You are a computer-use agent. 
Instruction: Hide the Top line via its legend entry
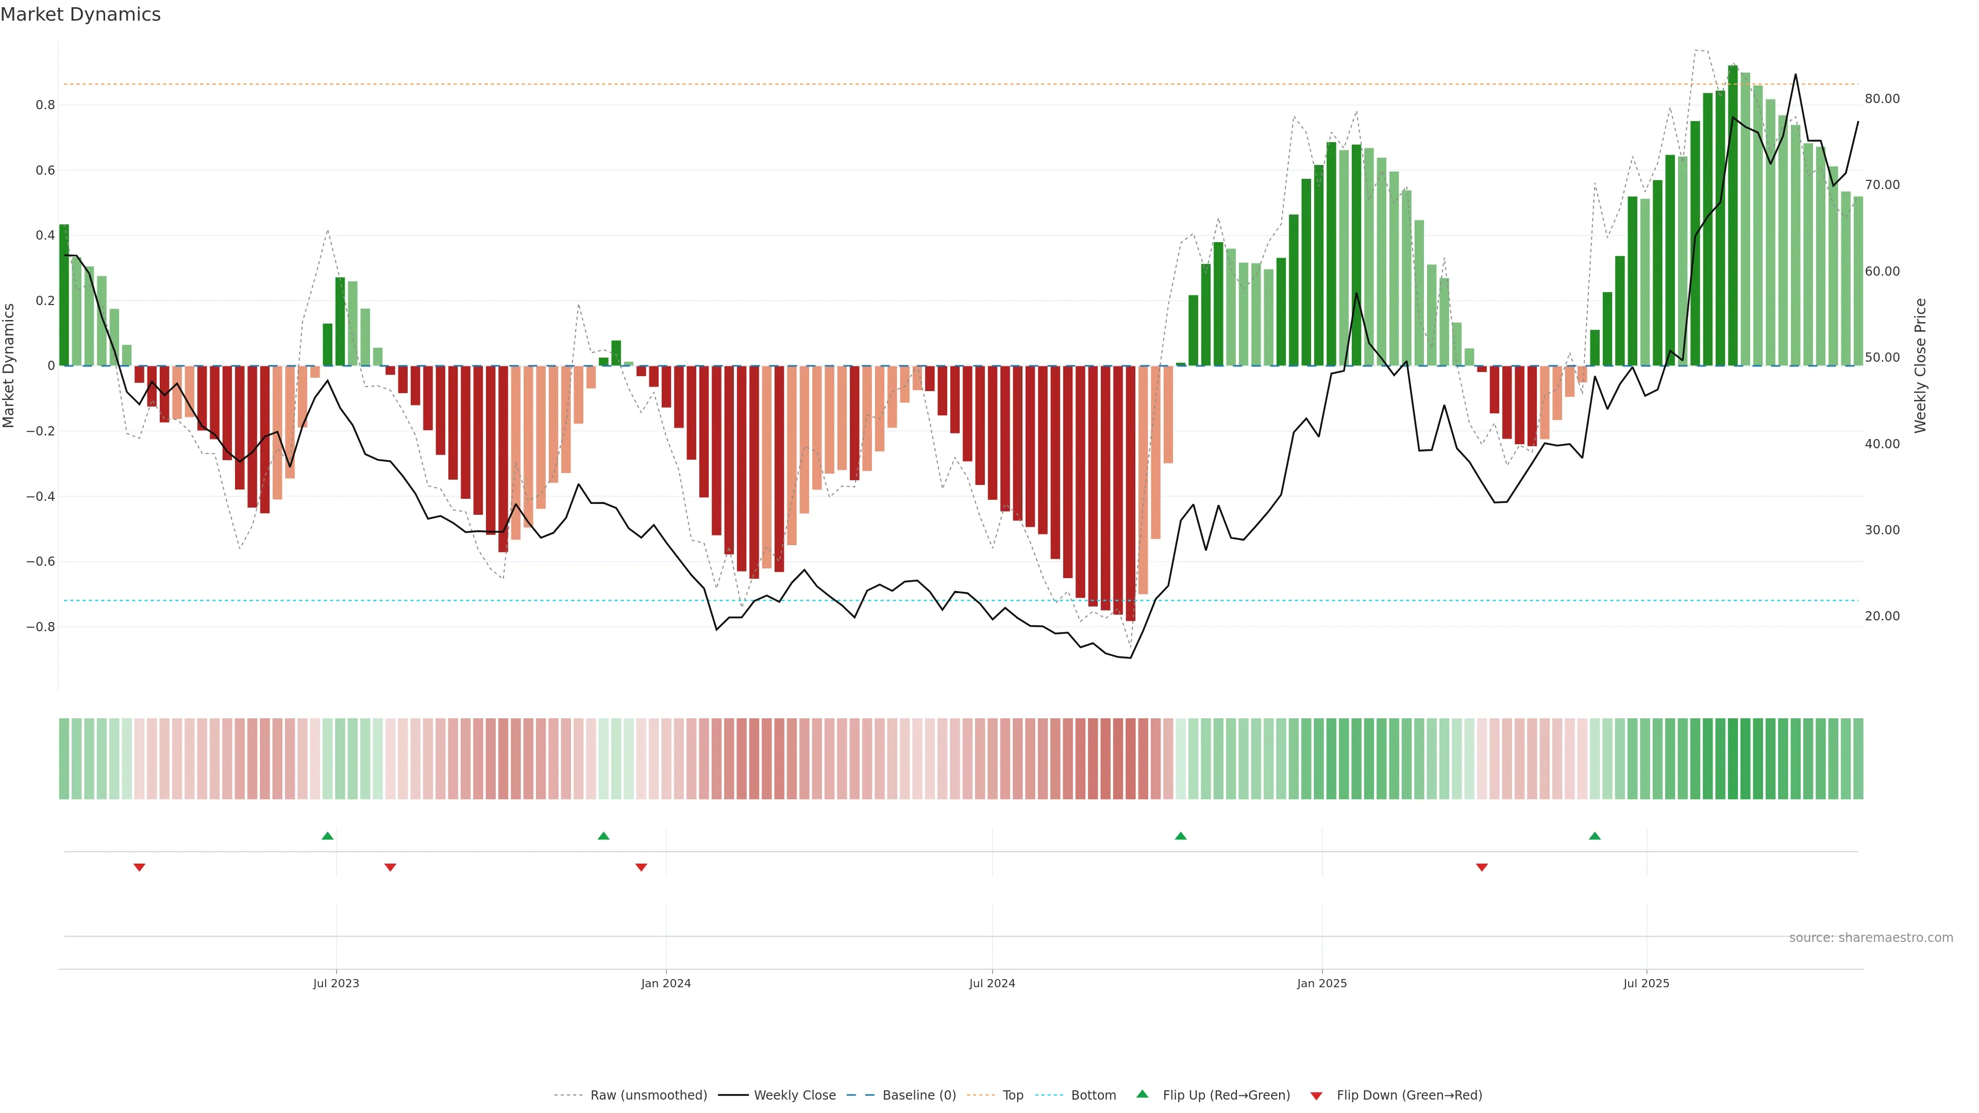click(x=1013, y=1095)
